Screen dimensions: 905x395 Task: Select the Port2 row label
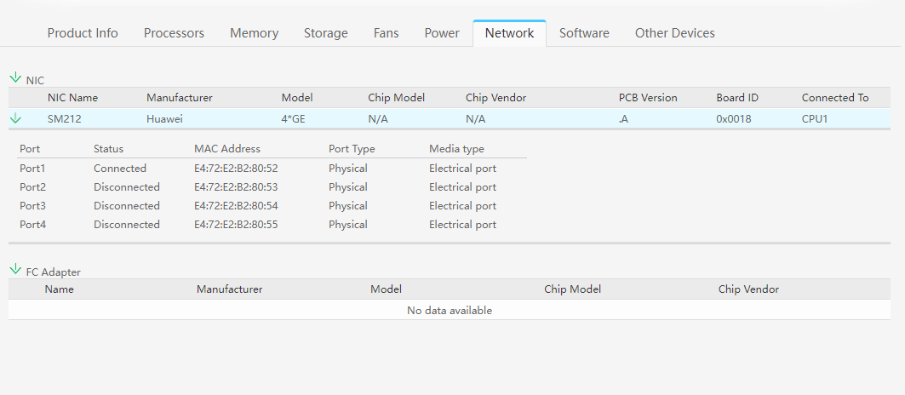pos(33,187)
